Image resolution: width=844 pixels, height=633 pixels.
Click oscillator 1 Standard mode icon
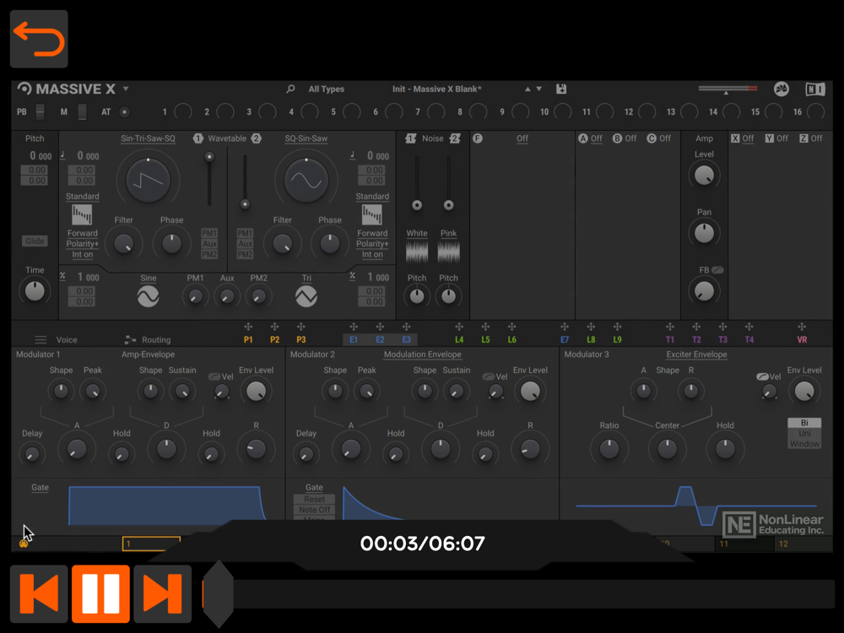82,214
